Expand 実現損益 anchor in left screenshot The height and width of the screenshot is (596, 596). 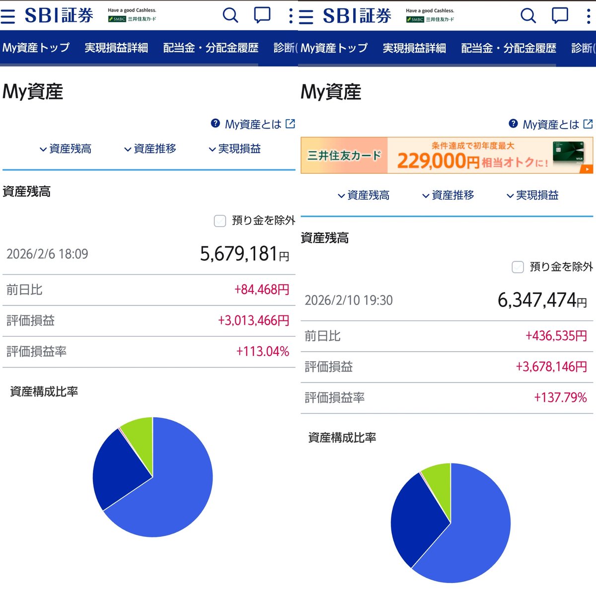[234, 149]
